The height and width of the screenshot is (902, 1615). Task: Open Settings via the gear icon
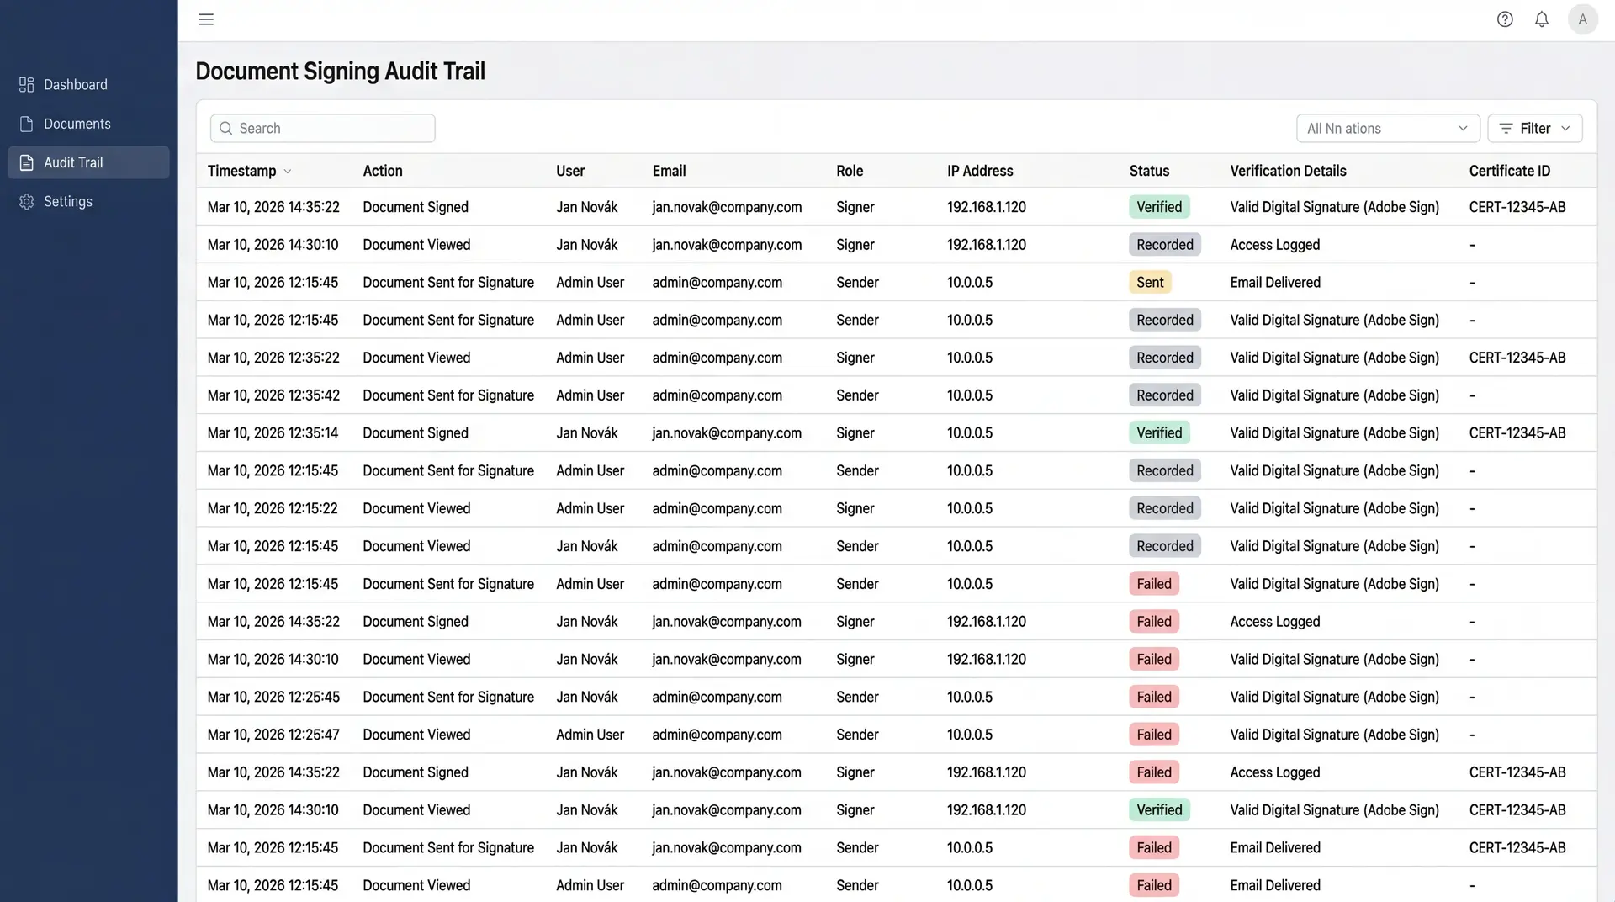[25, 201]
